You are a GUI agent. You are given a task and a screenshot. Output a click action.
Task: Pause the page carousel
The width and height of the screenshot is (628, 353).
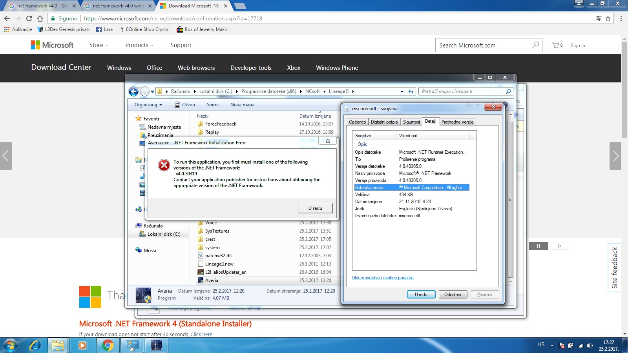[x=539, y=246]
